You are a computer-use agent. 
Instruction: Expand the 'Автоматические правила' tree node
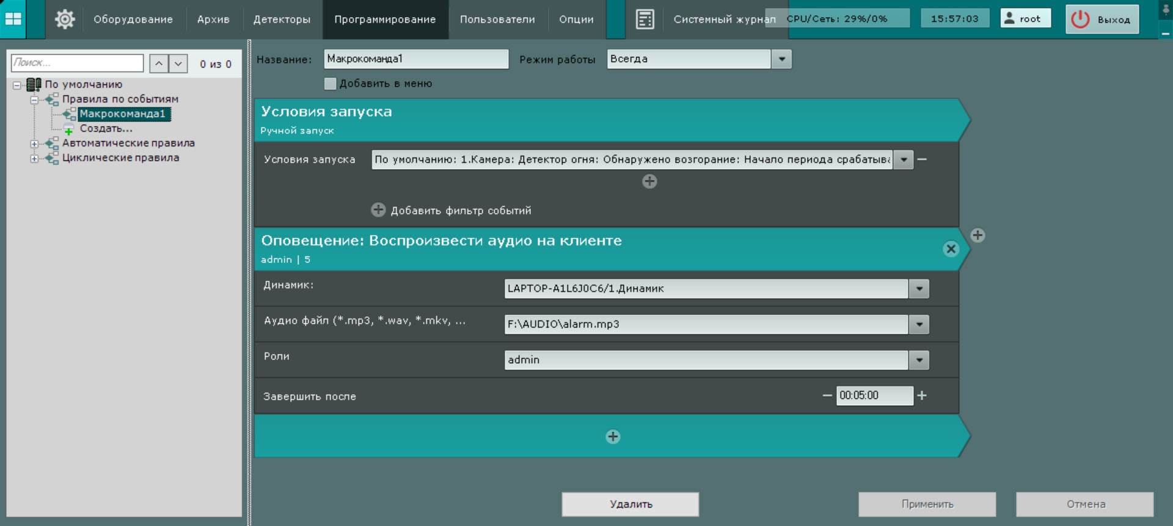34,143
